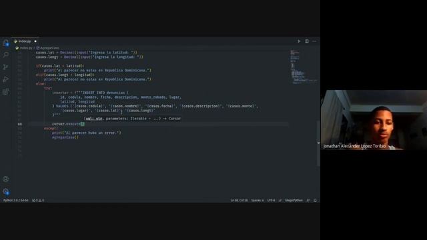This screenshot has width=427, height=240.
Task: Open notifications bell in status bar
Action: point(315,200)
